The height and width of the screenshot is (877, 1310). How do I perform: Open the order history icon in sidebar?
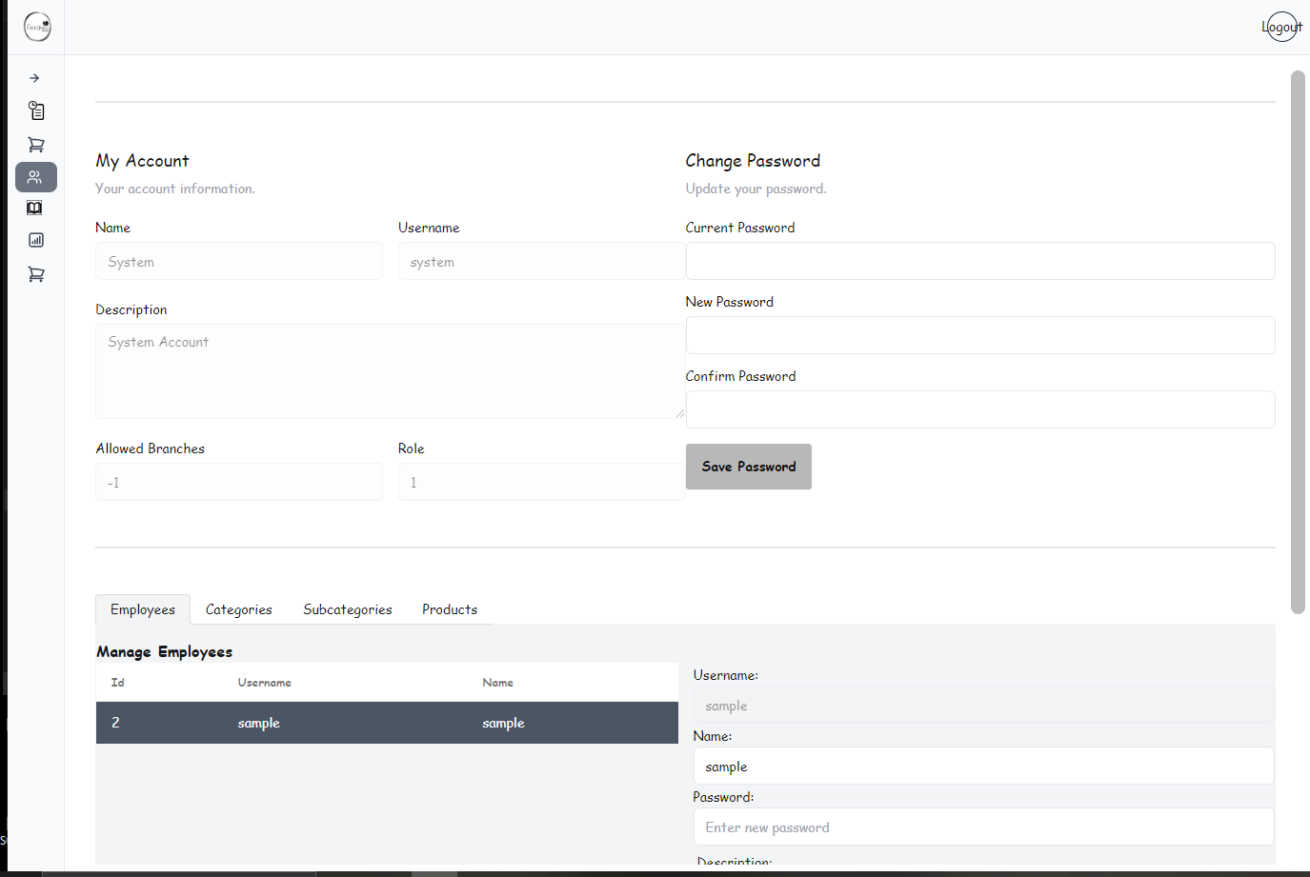coord(35,110)
